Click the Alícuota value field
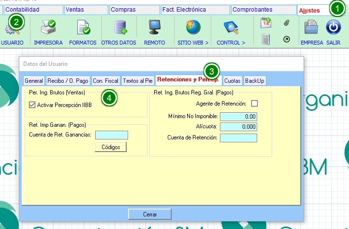This screenshot has height=229, width=349. [x=238, y=127]
